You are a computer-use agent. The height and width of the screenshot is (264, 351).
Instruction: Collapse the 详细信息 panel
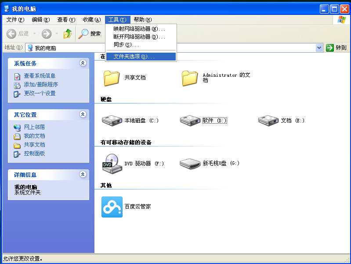83,175
